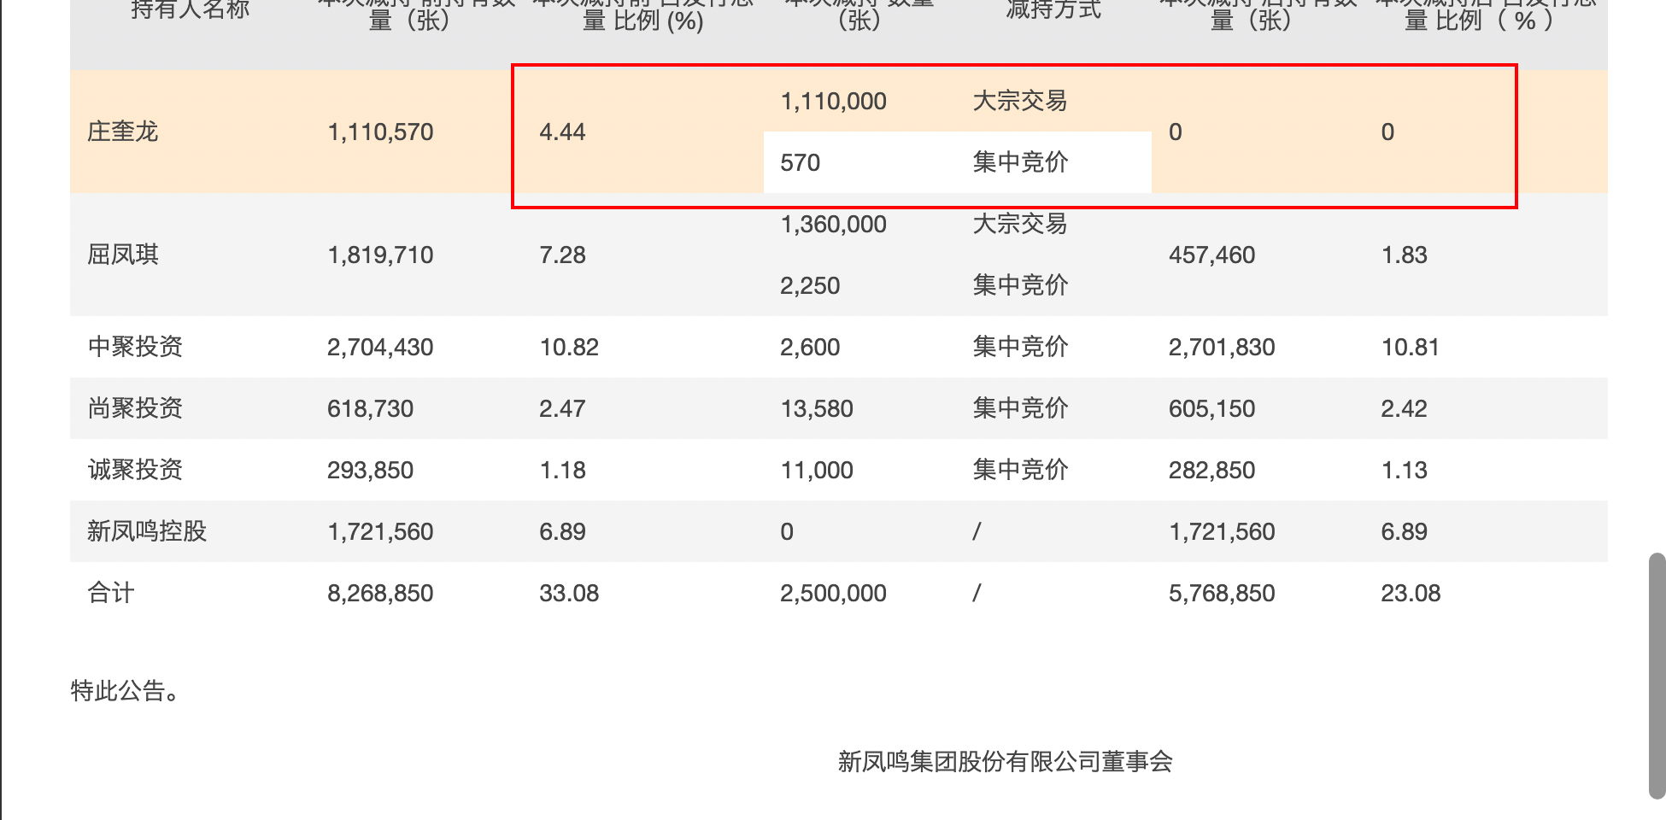Click the 33.08 total percentage
1666x820 pixels.
[x=569, y=593]
